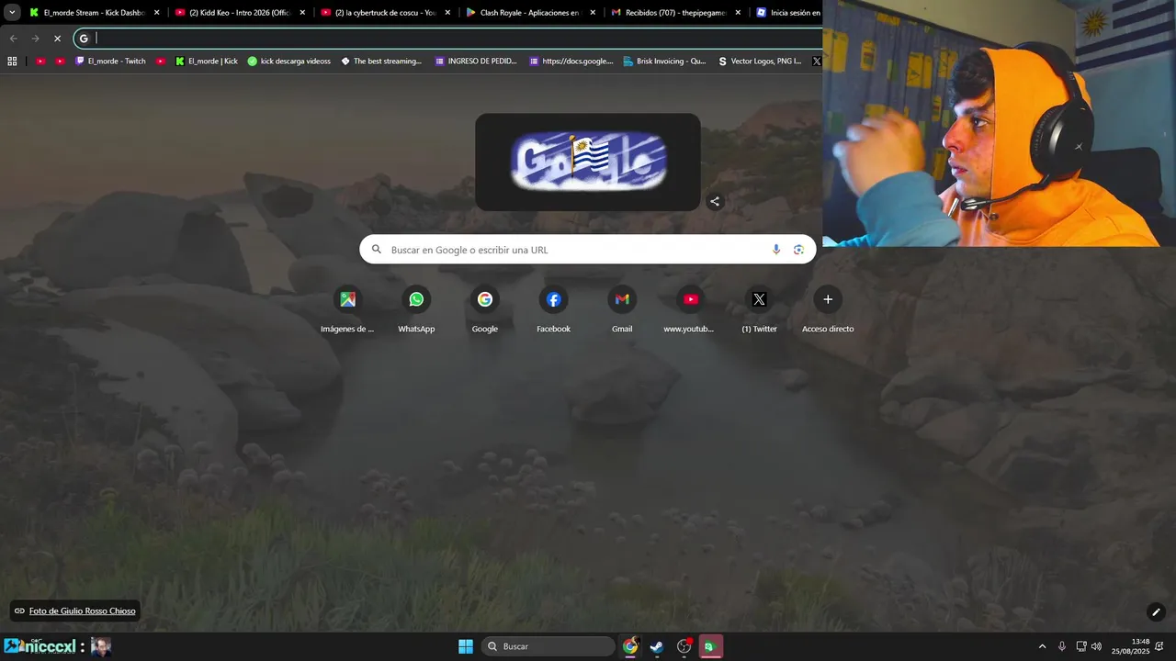Screen dimensions: 1176x661
Task: Open the Recibidos (707) Gmail tab
Action: 675,13
